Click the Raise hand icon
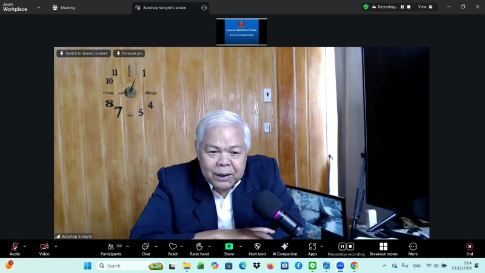This screenshot has width=485, height=273. point(199,247)
